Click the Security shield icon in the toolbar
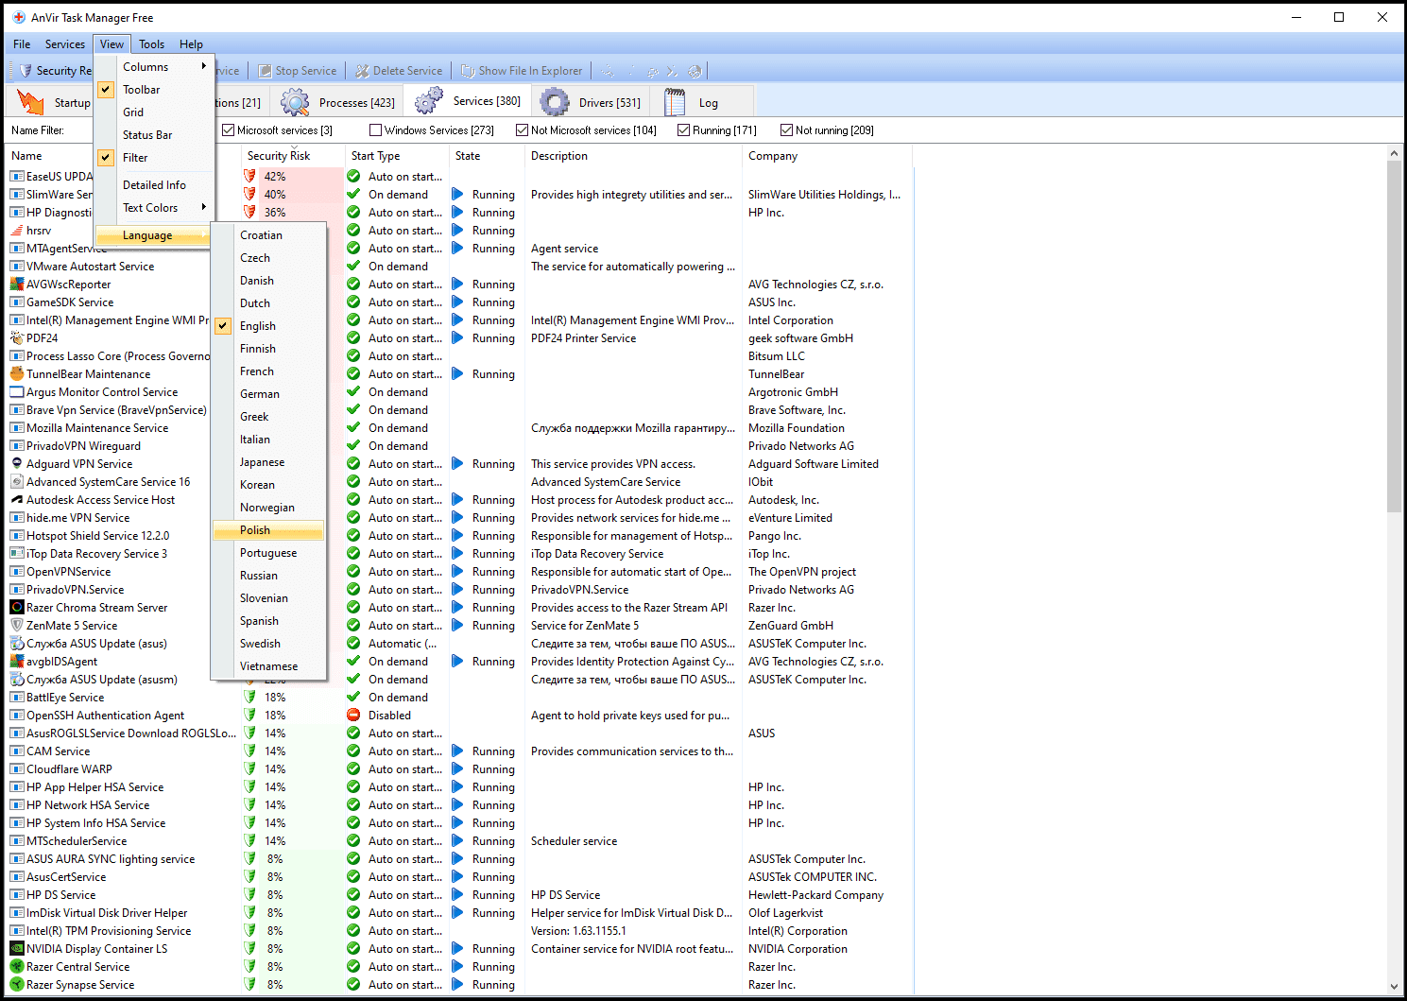Image resolution: width=1407 pixels, height=1001 pixels. 26,71
